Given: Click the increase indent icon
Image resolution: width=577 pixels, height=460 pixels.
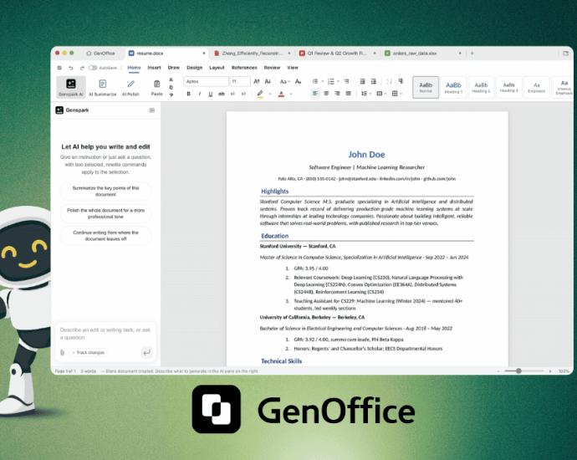Looking at the screenshot, I should (x=374, y=81).
